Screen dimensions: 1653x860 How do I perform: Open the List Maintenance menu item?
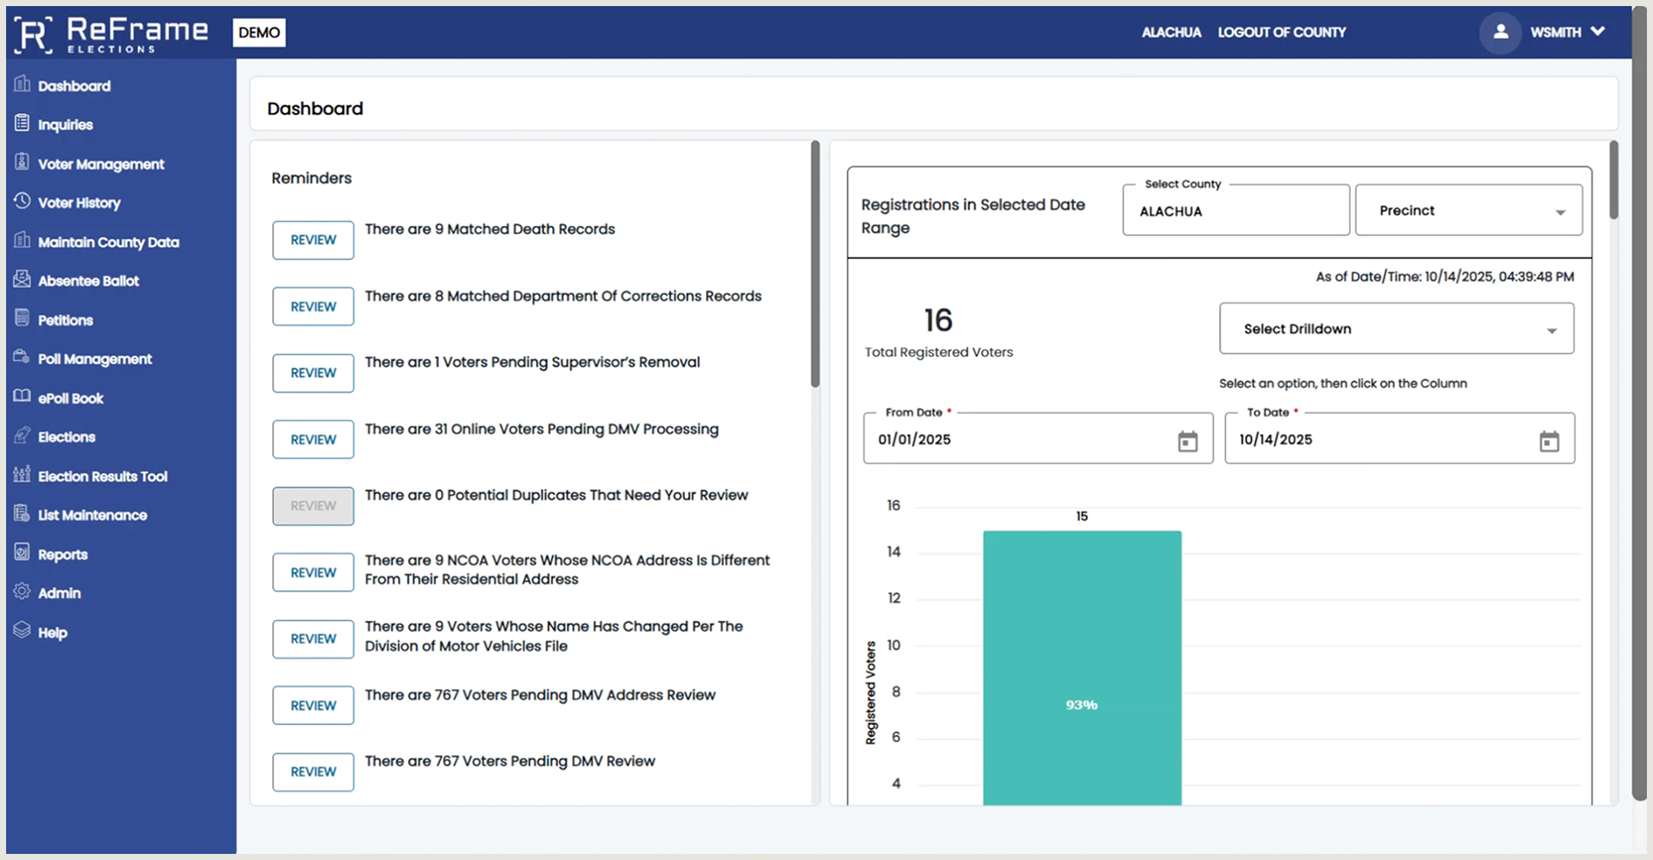click(x=92, y=515)
